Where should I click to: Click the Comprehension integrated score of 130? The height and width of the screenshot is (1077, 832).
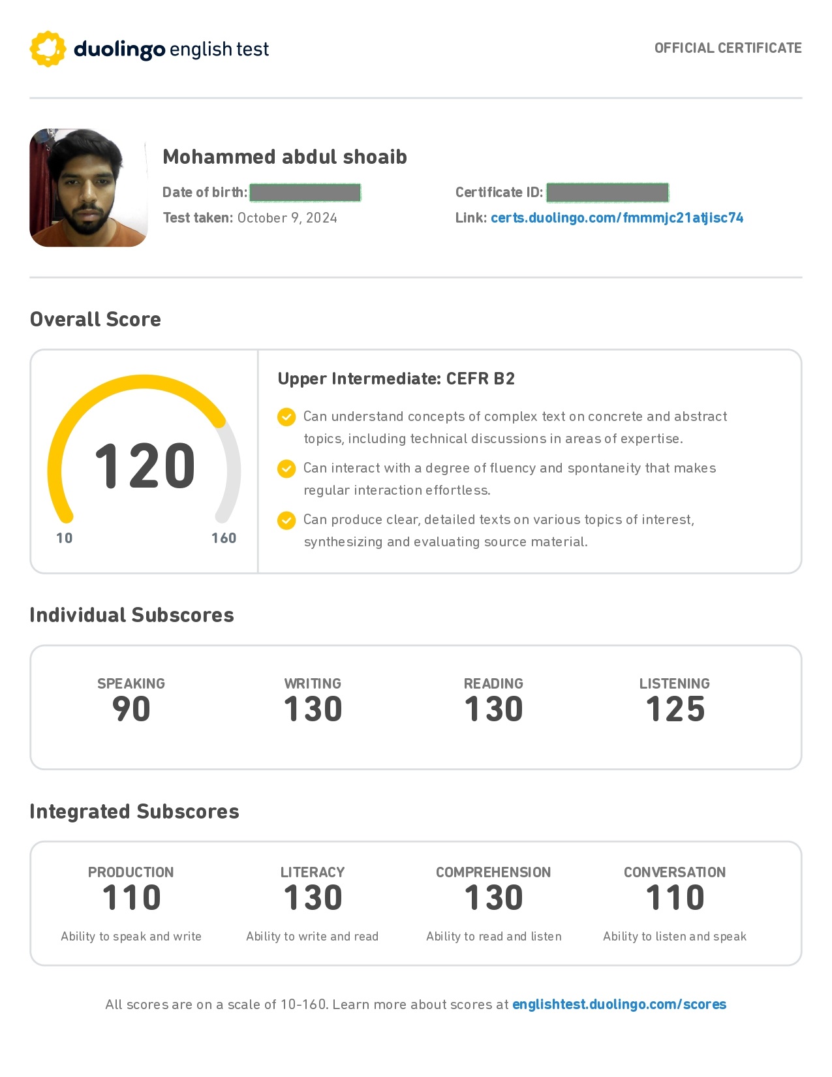493,897
